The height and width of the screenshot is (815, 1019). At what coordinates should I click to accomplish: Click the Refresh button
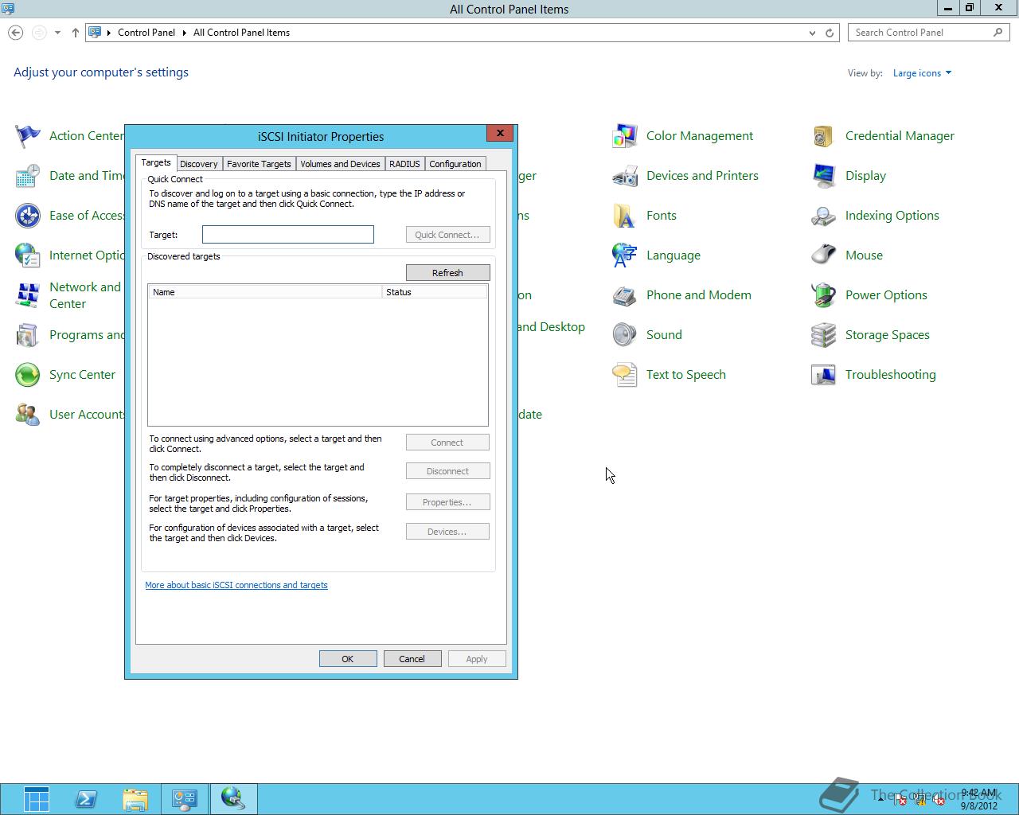[447, 273]
